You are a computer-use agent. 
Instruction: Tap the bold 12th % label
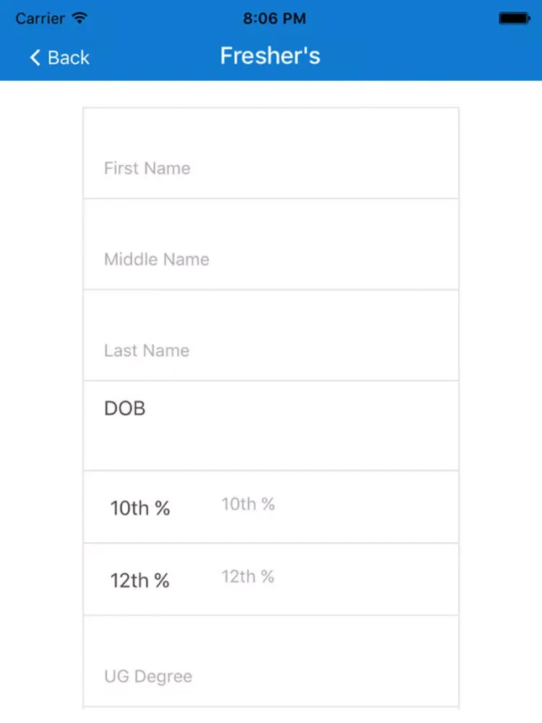[x=139, y=581]
